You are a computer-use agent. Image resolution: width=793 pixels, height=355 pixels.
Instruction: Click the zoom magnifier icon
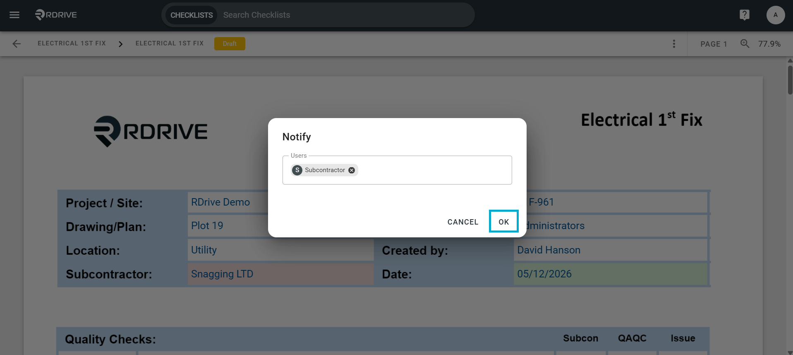click(x=745, y=43)
